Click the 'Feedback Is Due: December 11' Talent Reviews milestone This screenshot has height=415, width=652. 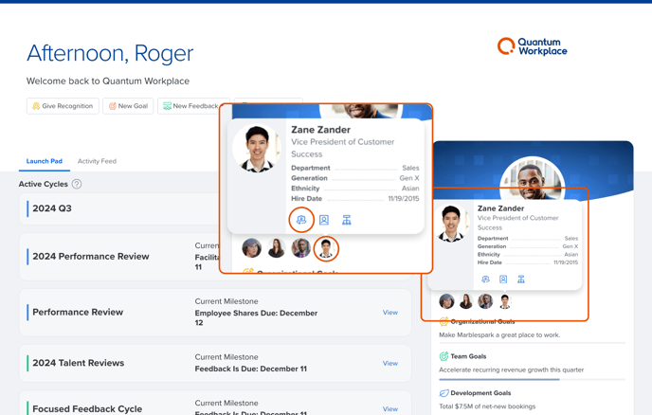coord(251,369)
